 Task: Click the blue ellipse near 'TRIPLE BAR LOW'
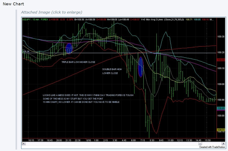point(69,48)
